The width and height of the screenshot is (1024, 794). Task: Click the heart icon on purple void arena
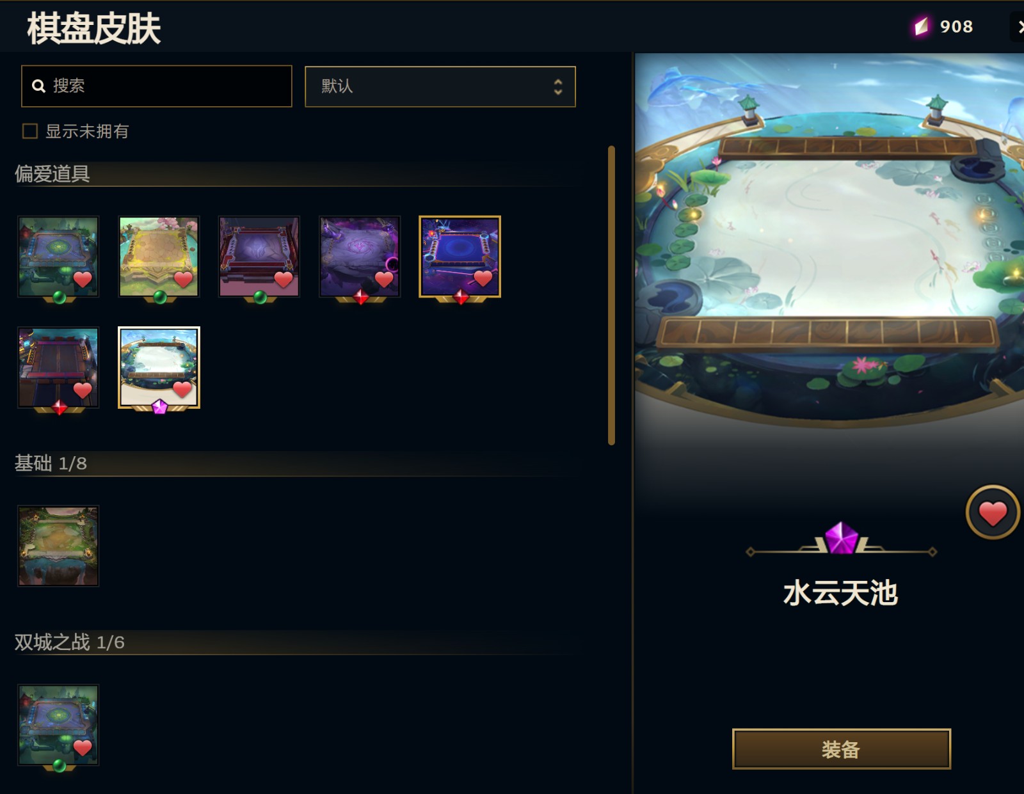click(384, 280)
